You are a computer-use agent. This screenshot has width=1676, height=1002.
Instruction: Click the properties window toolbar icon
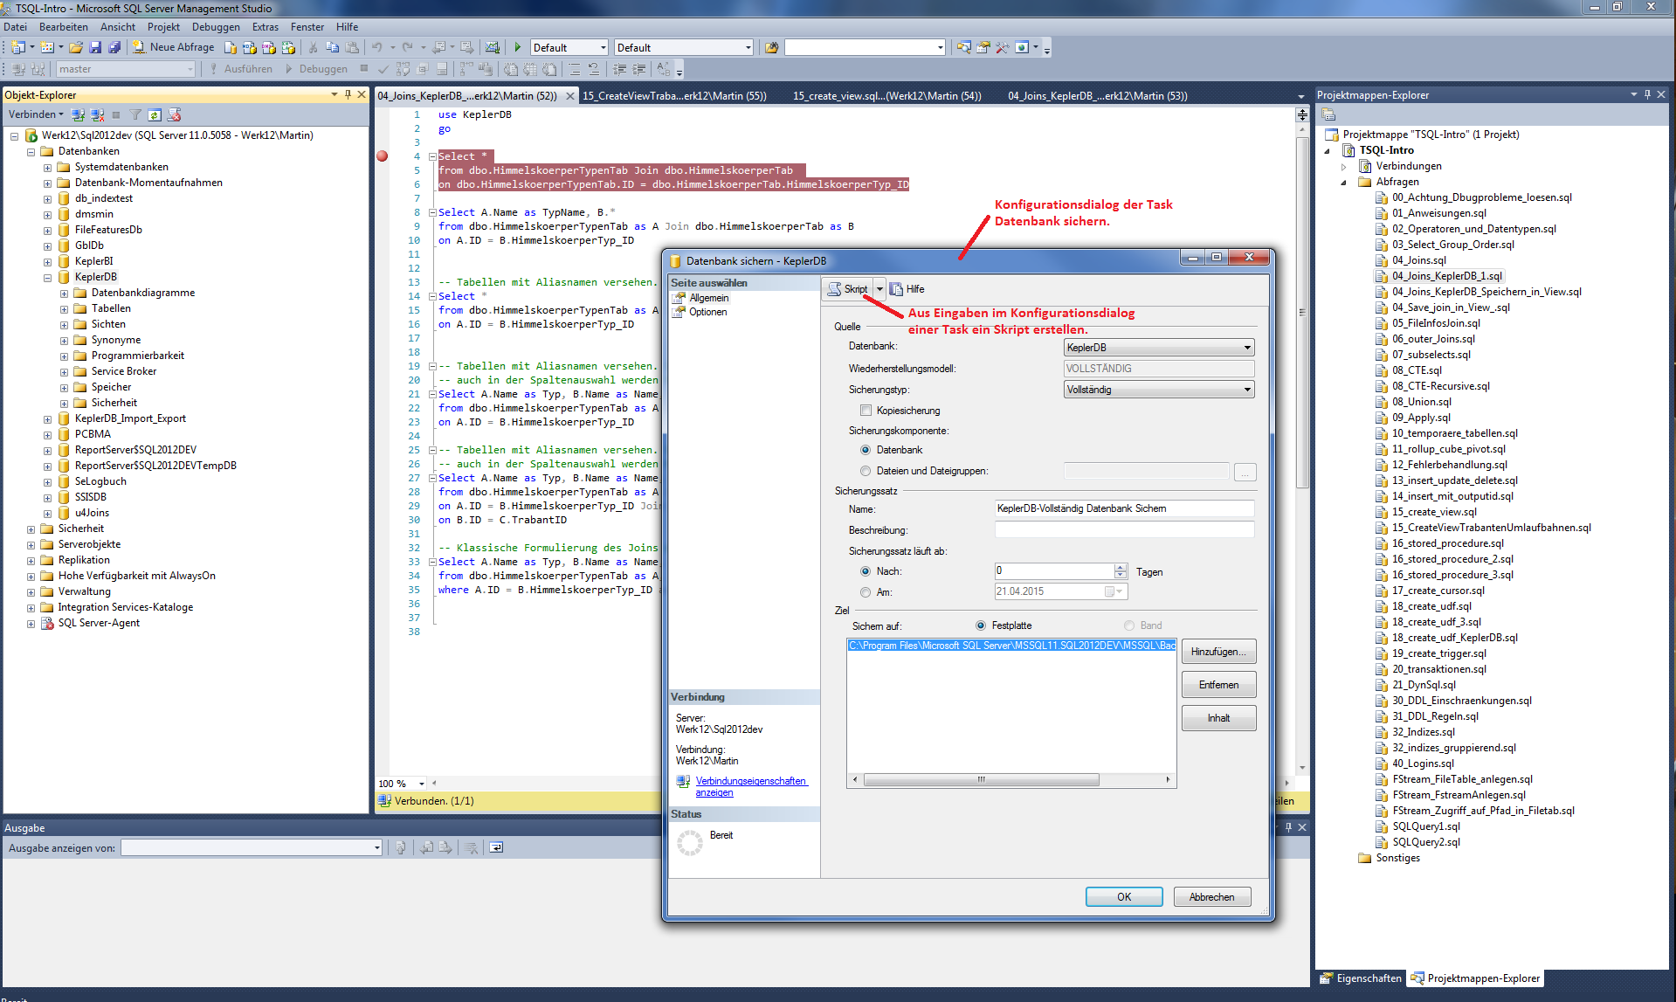tap(983, 47)
